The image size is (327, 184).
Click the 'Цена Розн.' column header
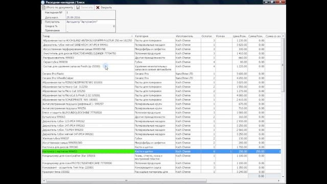240,36
